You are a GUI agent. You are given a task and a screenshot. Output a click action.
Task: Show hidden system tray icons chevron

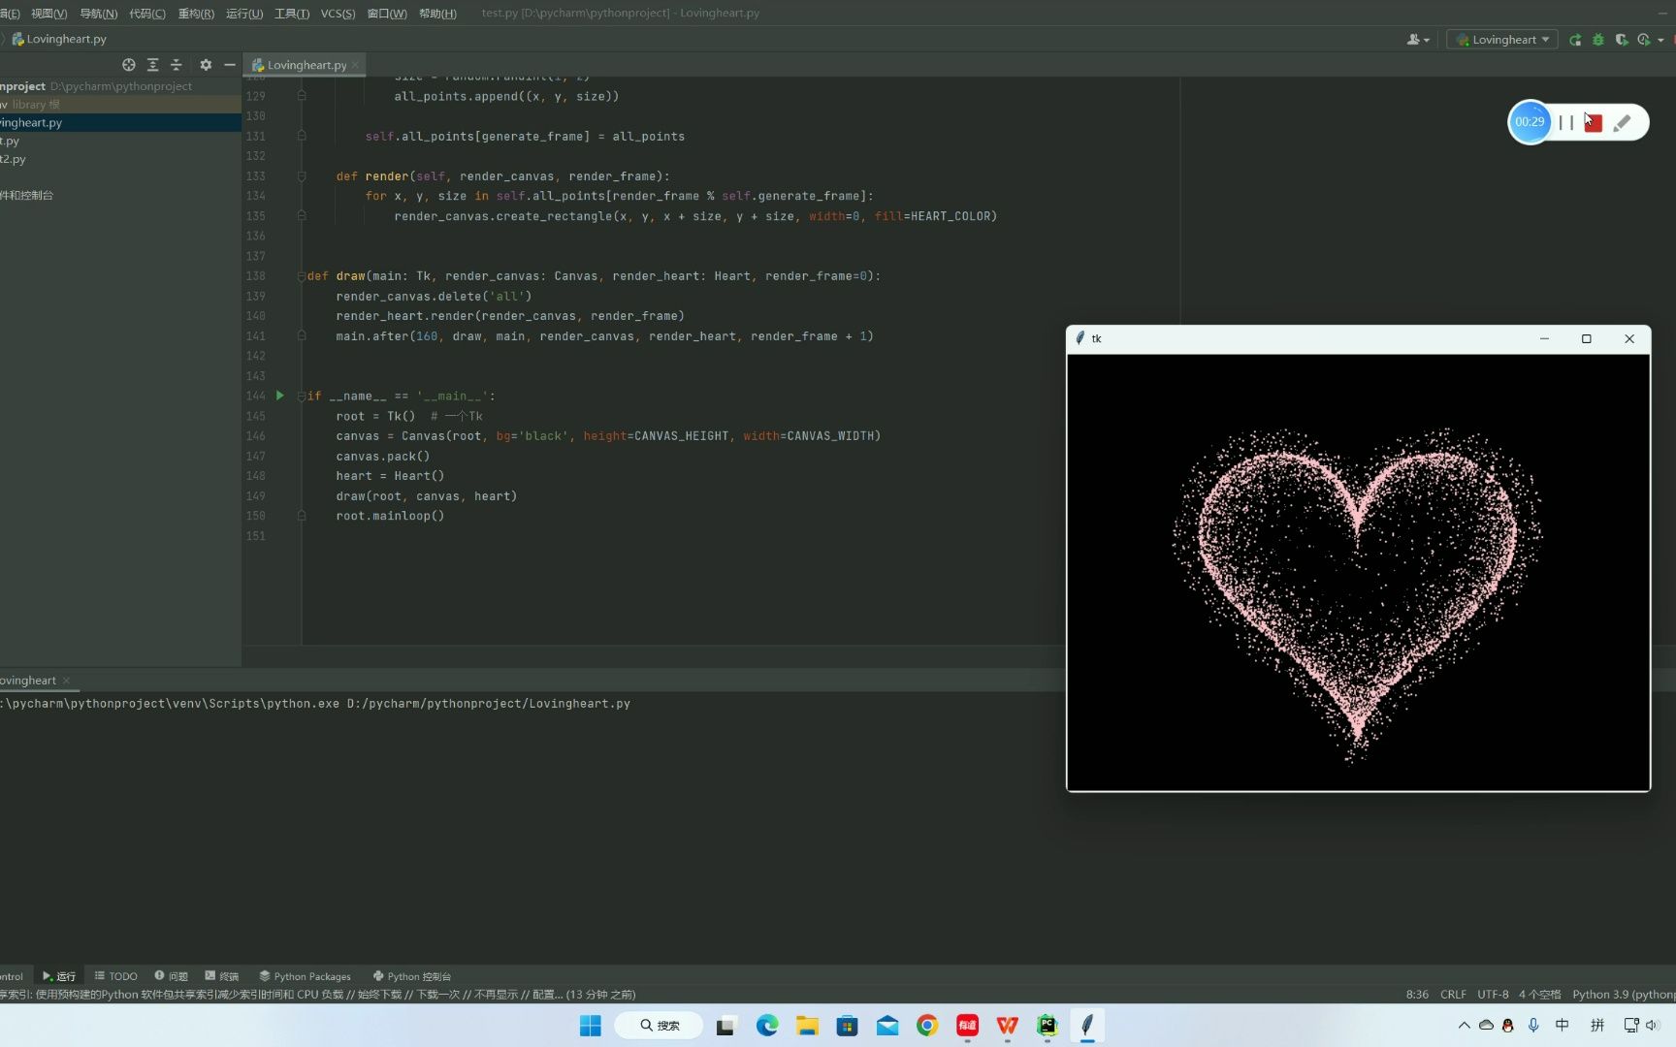coord(1464,1026)
